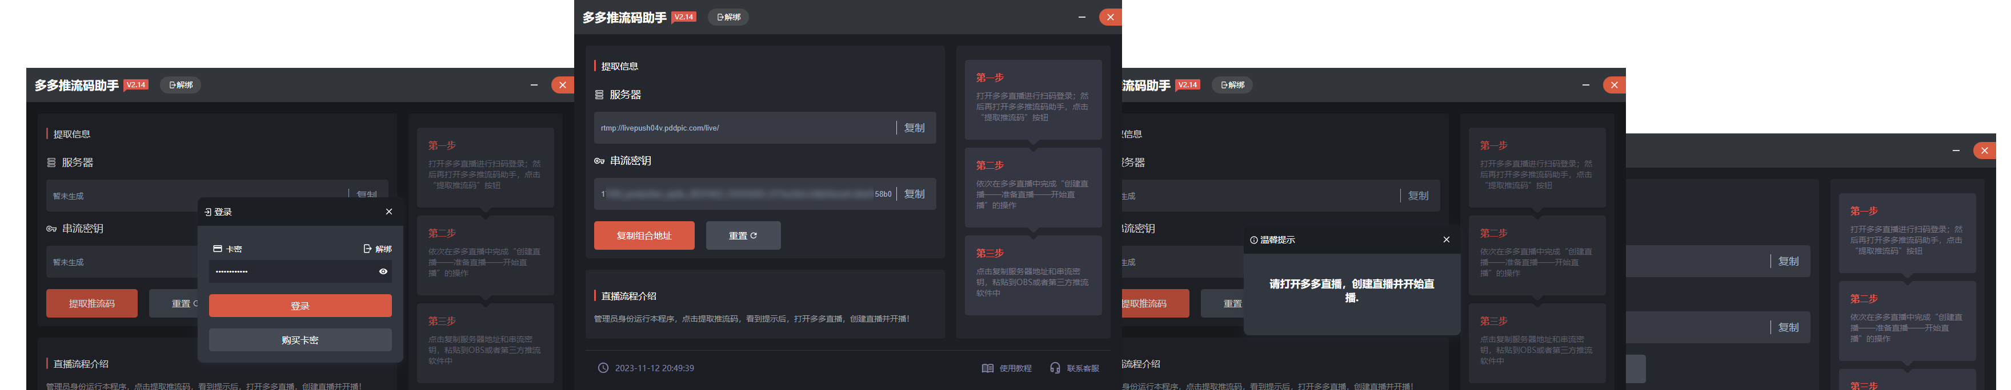Click the 购买卡密 button

click(x=301, y=340)
